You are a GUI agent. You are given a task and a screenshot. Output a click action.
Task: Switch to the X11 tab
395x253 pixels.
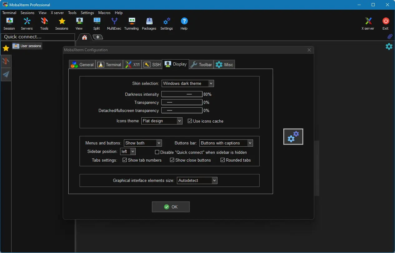tap(133, 65)
